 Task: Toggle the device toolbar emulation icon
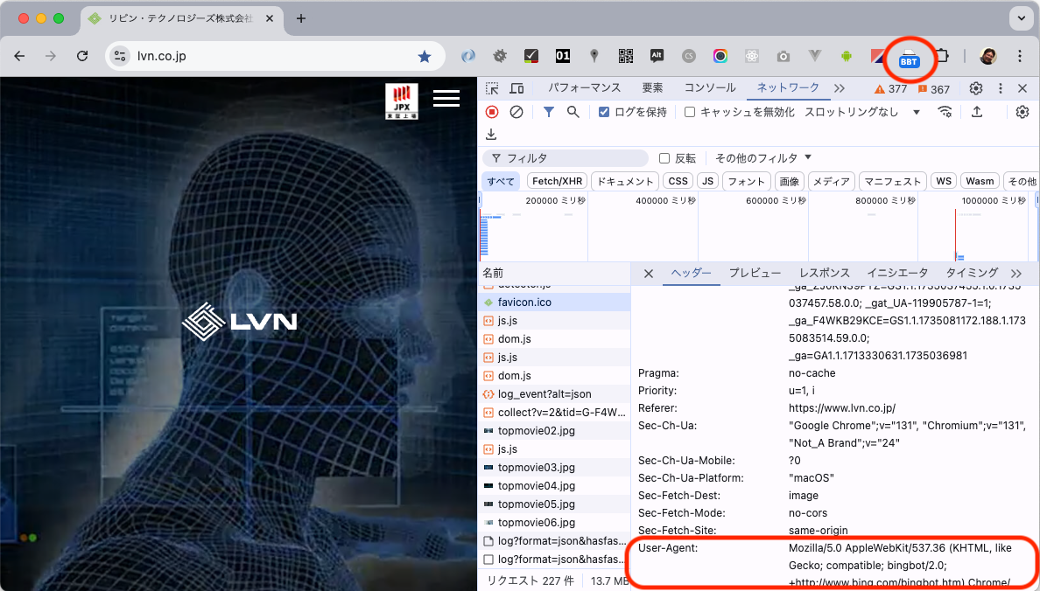[x=516, y=88]
